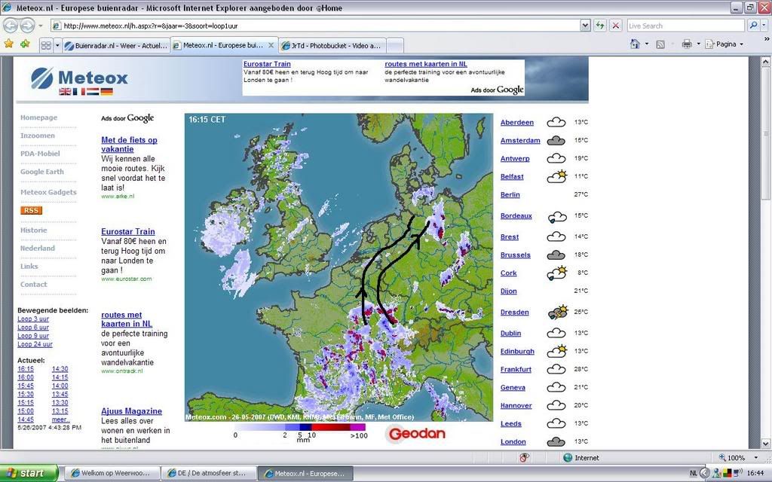Click the magnifying glass search button

[753, 26]
